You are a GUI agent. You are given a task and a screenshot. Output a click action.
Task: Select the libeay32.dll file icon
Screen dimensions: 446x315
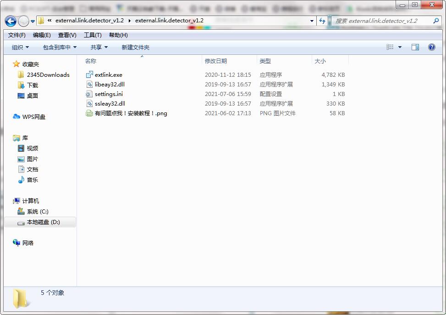[x=89, y=84]
